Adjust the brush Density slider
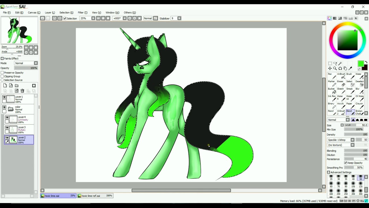369x208 pixels. click(x=356, y=135)
